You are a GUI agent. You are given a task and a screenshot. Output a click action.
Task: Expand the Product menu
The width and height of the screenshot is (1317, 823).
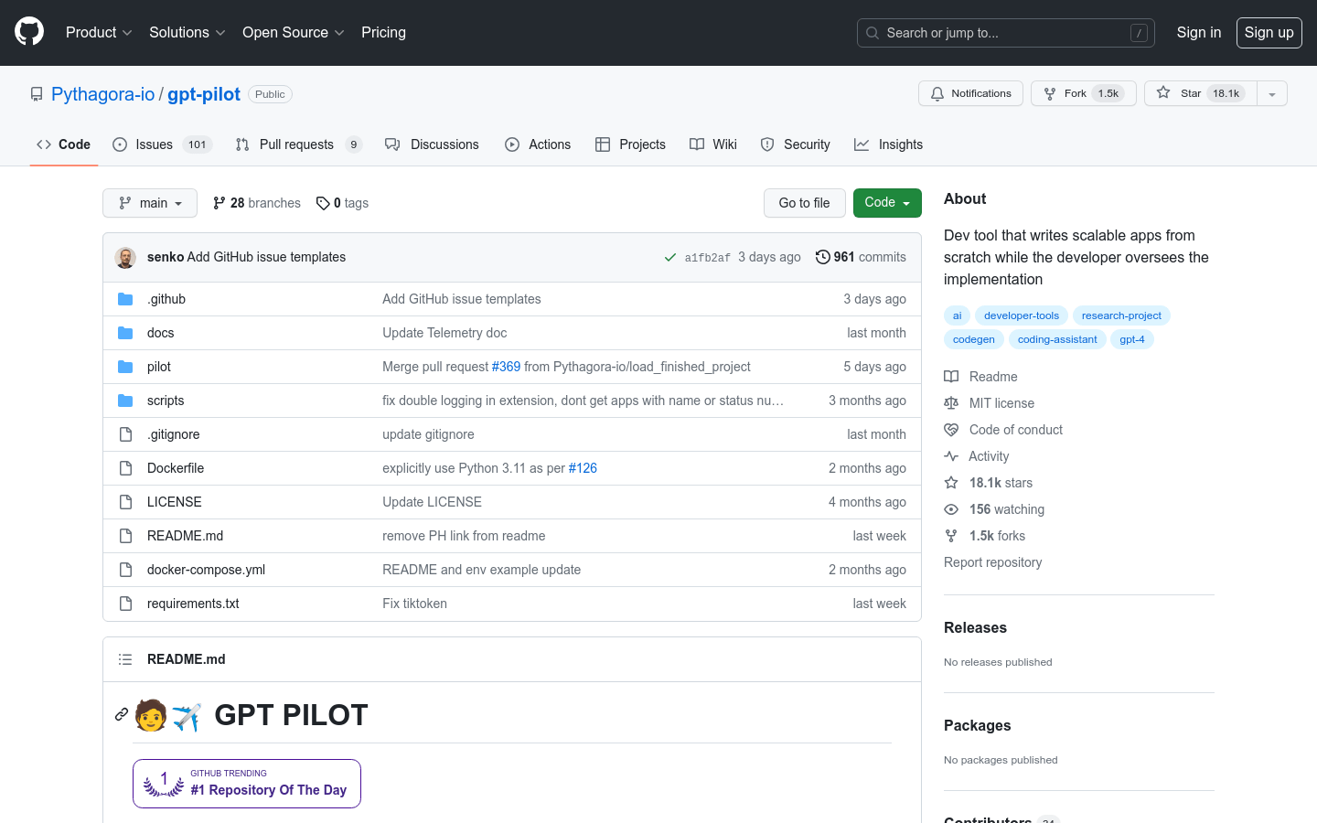coord(99,32)
